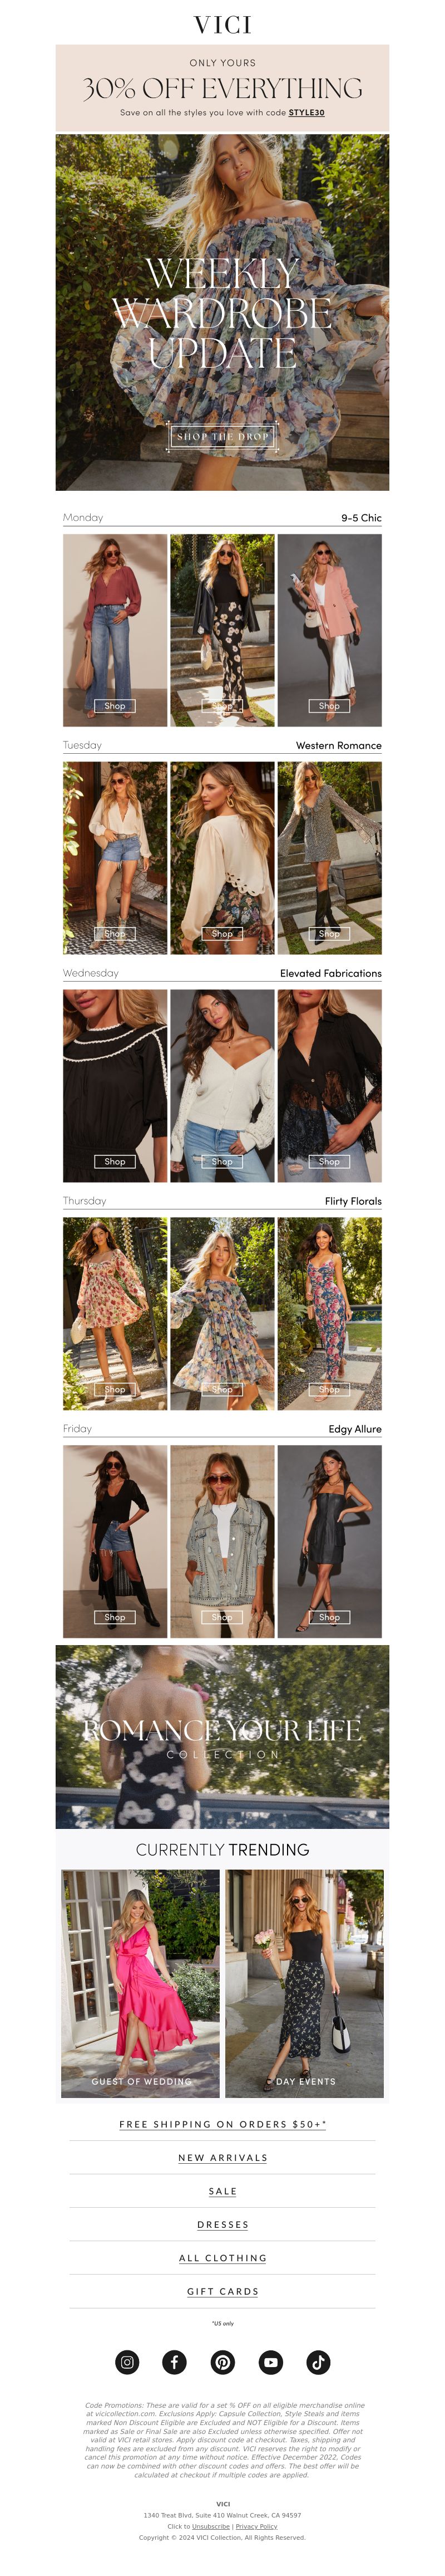Click the Unsubscribe link

tap(210, 2526)
